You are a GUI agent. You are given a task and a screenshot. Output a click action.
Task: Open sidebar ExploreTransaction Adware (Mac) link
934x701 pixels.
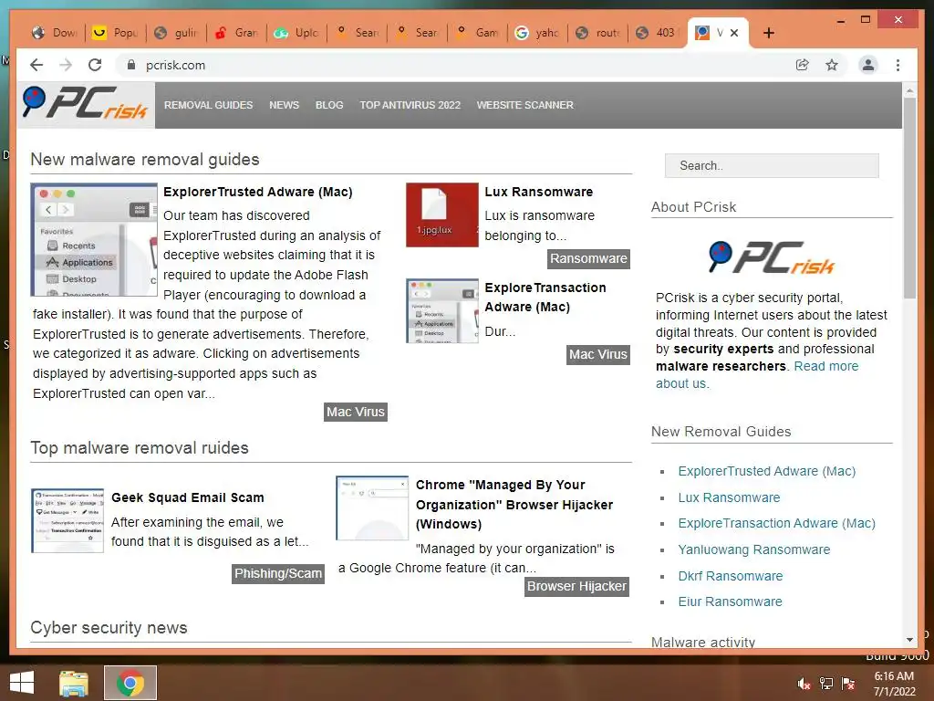(x=777, y=523)
